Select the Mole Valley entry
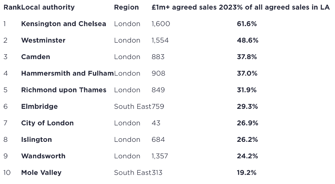 [41, 172]
